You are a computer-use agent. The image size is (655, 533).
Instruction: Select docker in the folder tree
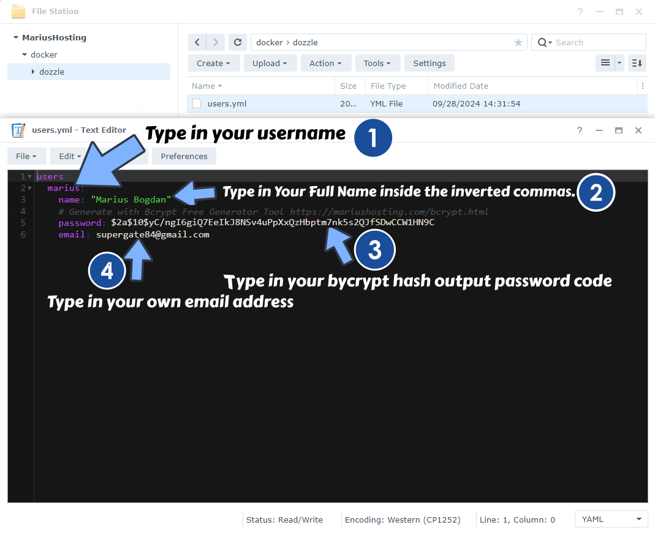(x=44, y=54)
